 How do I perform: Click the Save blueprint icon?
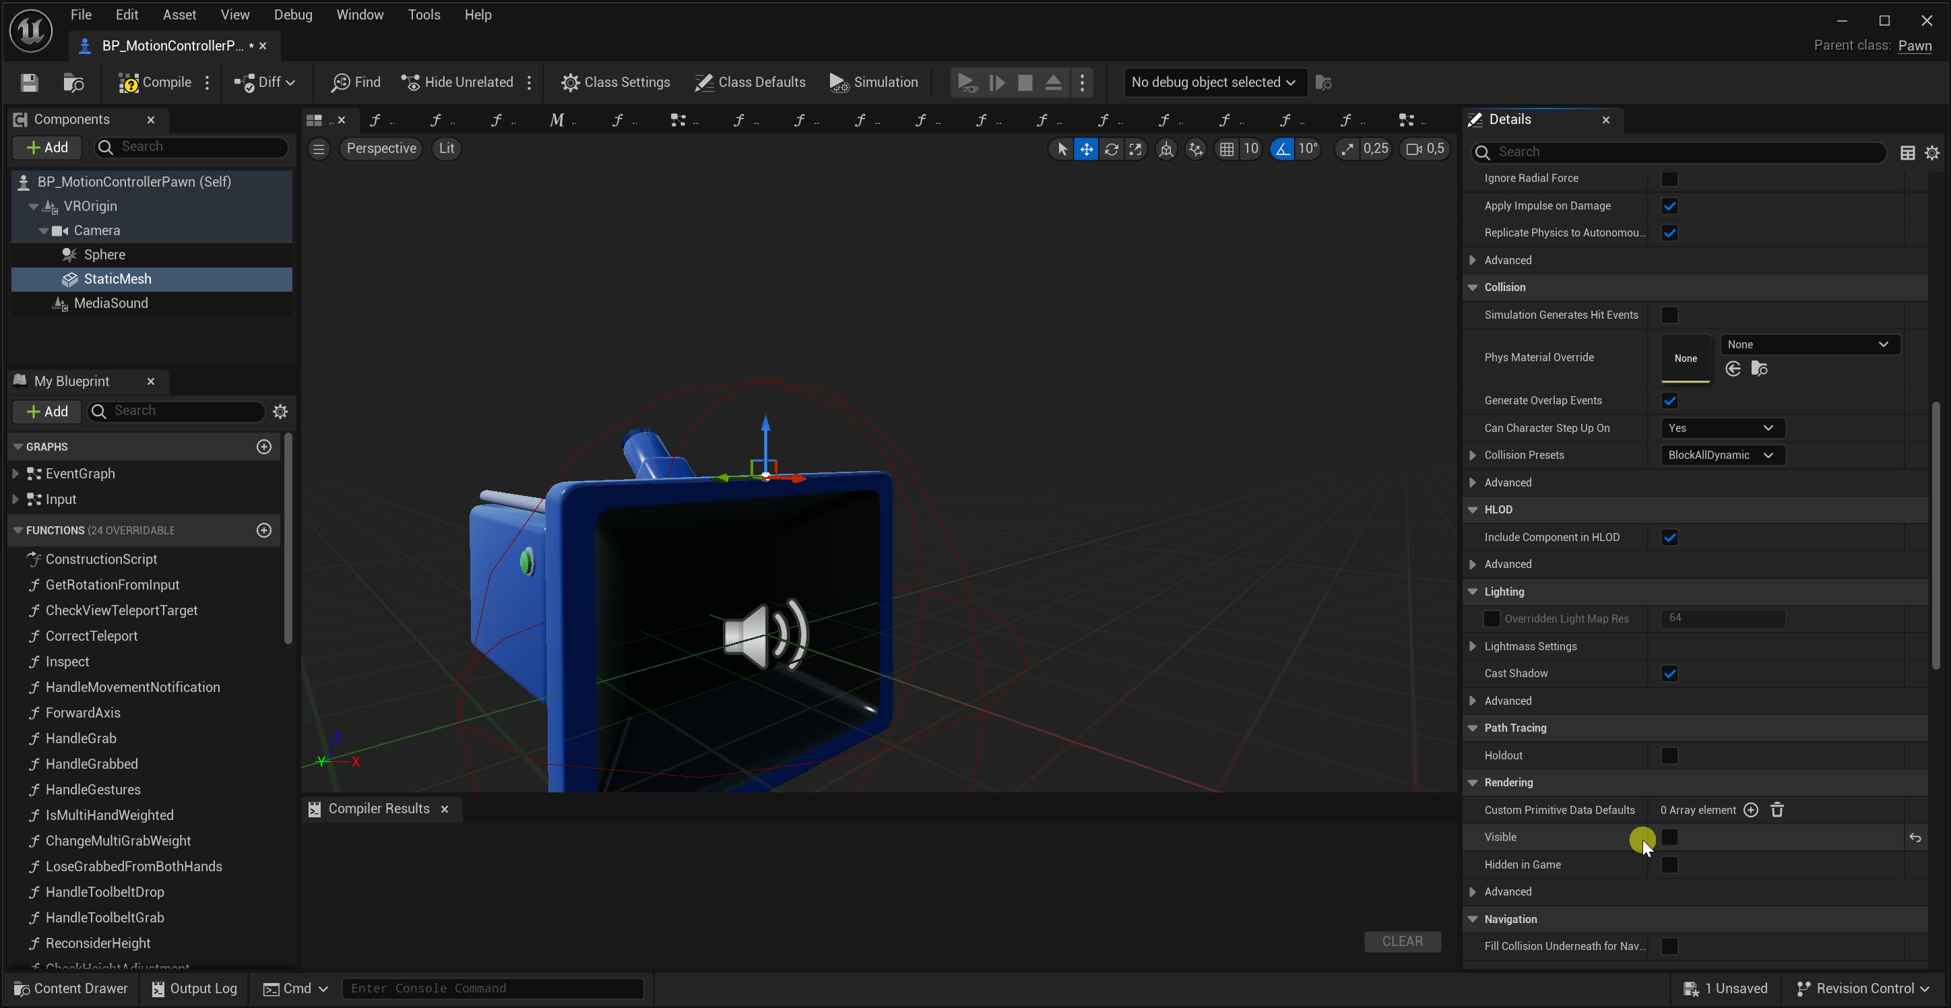(29, 83)
